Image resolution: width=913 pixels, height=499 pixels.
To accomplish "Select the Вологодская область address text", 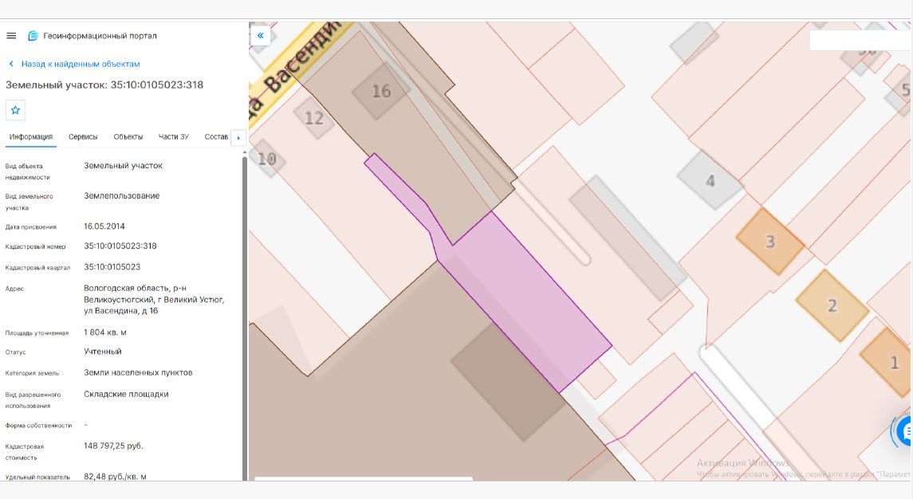I will pos(155,299).
